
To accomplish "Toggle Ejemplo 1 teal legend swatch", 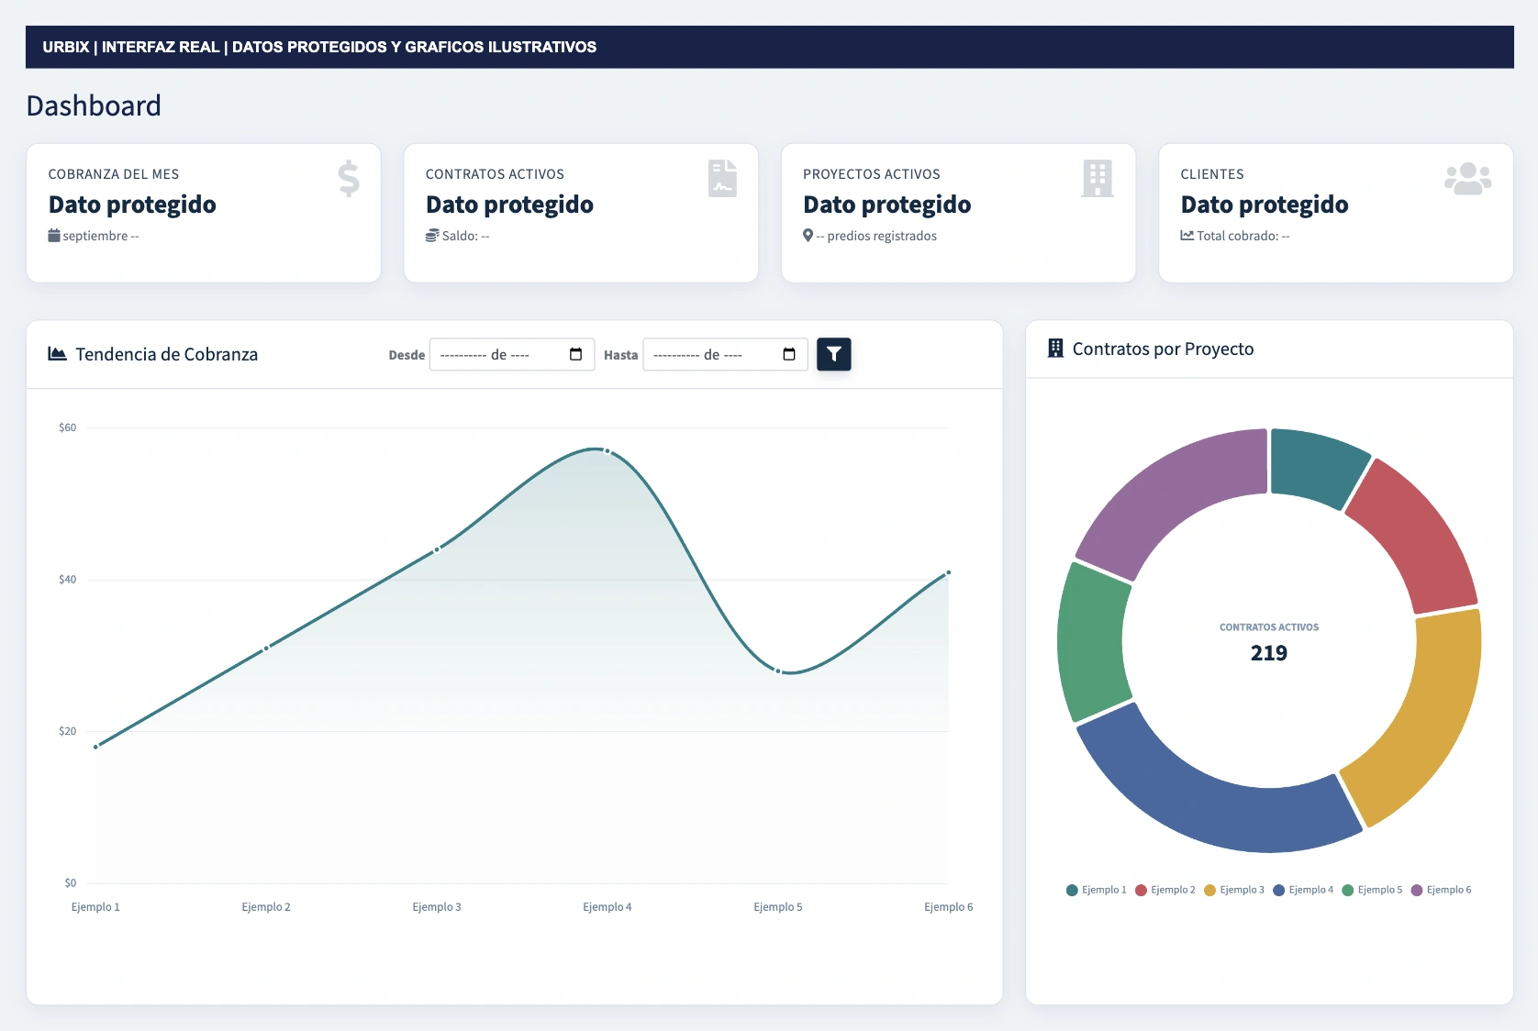I will (x=1072, y=890).
